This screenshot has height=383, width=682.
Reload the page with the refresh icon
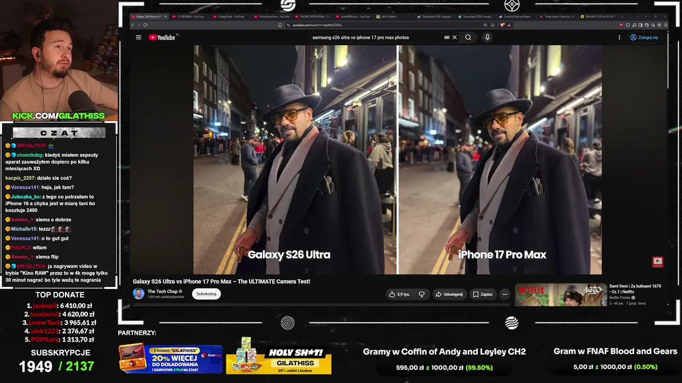tap(145, 25)
